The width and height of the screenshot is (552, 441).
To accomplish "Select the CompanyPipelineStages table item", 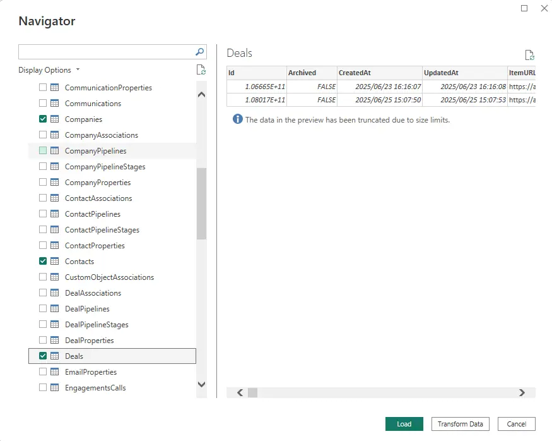I will (x=105, y=167).
